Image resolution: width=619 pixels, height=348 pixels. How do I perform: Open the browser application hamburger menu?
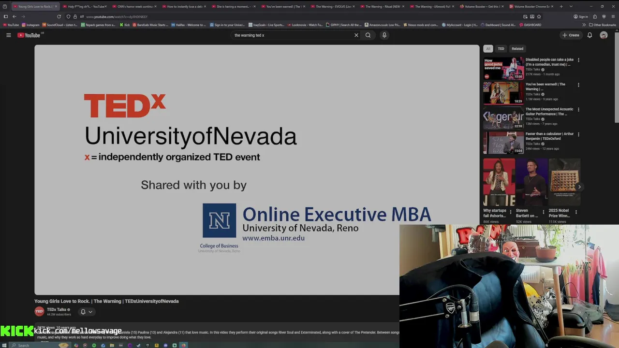coord(613,16)
